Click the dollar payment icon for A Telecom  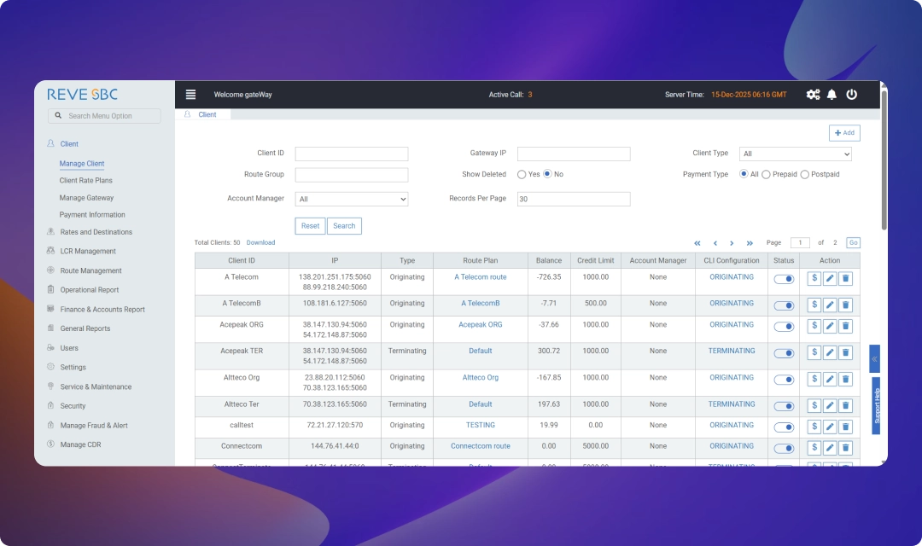point(814,278)
